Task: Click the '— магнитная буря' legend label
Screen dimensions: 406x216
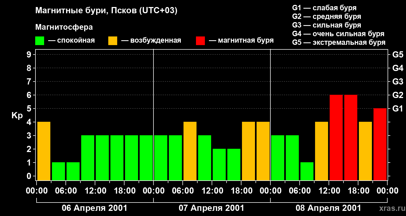Action: click(x=241, y=40)
